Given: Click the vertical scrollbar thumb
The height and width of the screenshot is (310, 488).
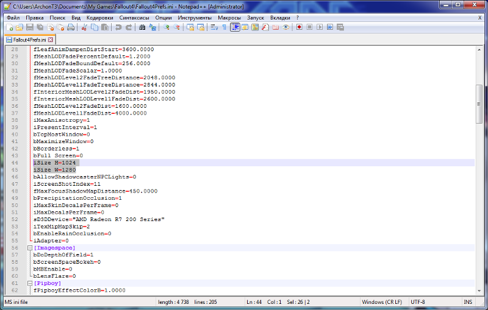Looking at the screenshot, I should tap(479, 104).
